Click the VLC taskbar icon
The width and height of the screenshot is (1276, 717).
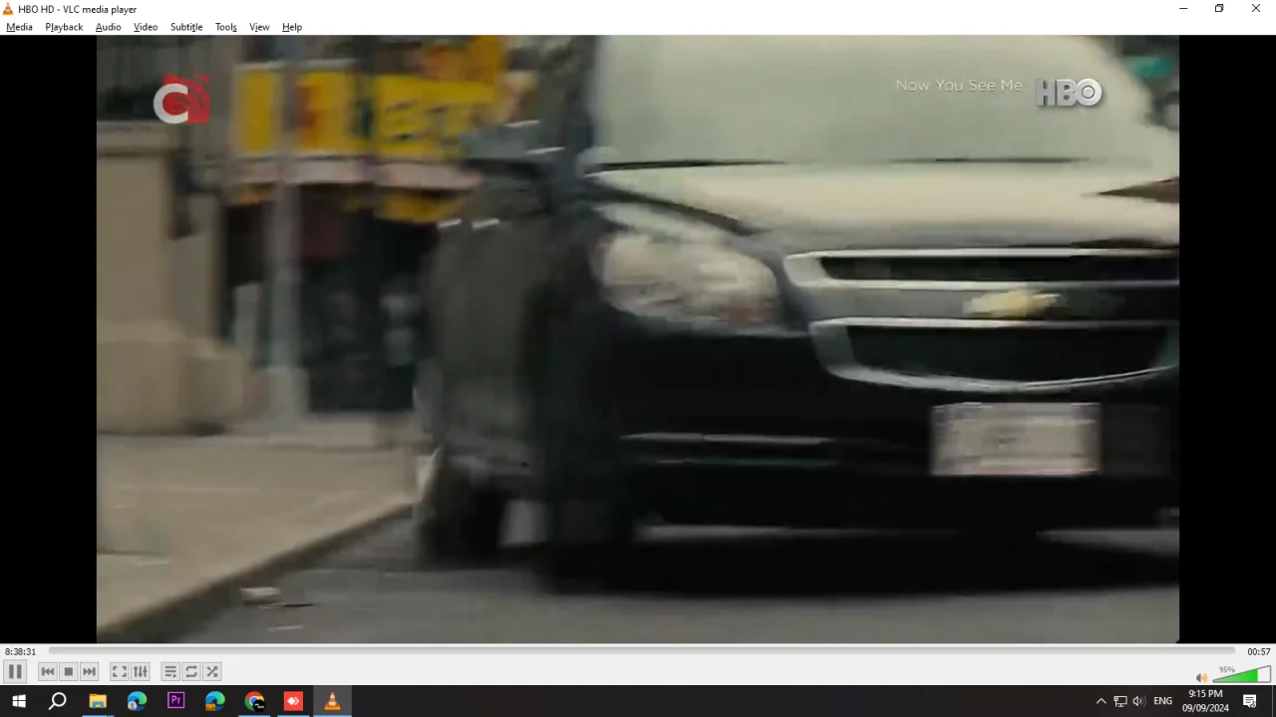point(332,701)
